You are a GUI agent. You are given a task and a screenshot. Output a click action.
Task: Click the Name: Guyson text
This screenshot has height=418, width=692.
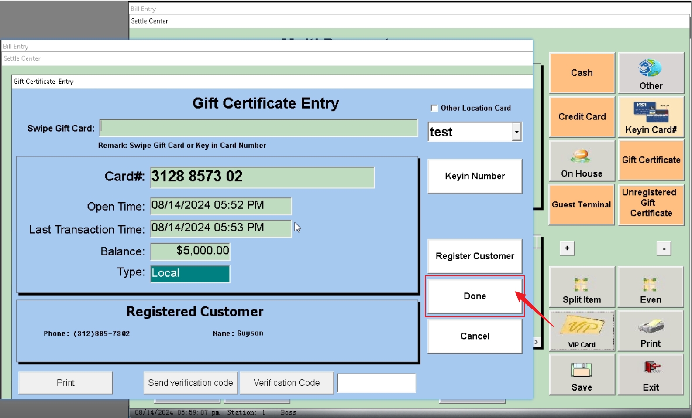(238, 333)
